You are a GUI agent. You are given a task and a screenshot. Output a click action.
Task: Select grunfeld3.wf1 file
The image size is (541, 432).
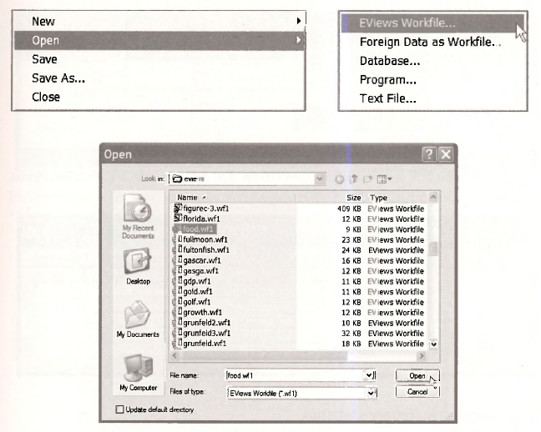[x=206, y=333]
